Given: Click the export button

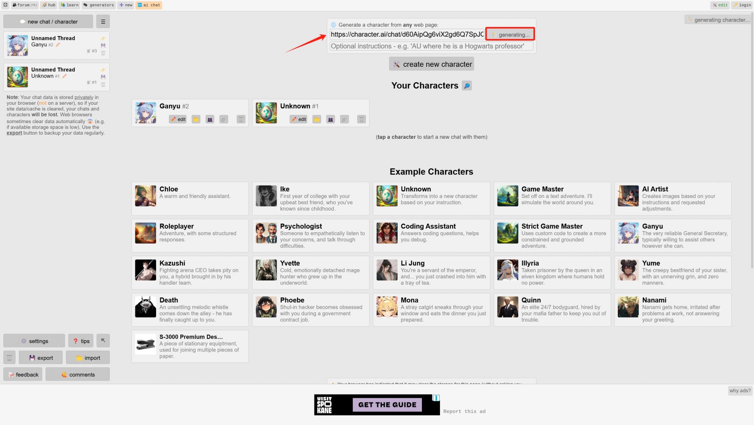Looking at the screenshot, I should tap(41, 357).
